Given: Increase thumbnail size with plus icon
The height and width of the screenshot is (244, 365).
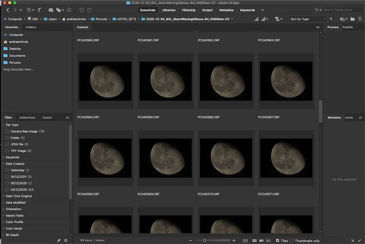Looking at the screenshot, I should pos(234,240).
